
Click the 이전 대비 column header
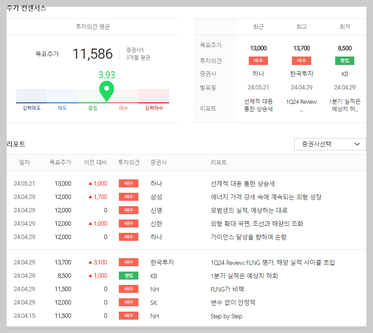point(95,162)
